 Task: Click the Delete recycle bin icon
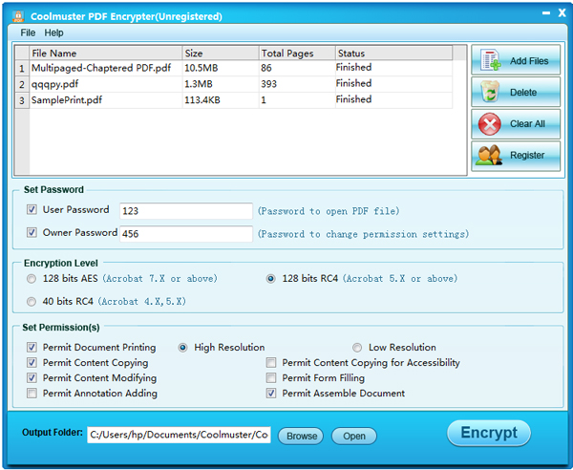490,93
